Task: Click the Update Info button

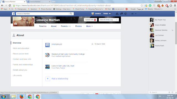Action: click(x=90, y=20)
